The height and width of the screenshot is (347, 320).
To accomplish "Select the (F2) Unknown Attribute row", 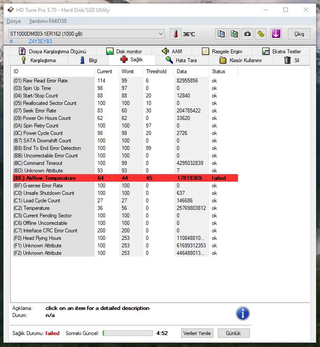I will click(125, 253).
